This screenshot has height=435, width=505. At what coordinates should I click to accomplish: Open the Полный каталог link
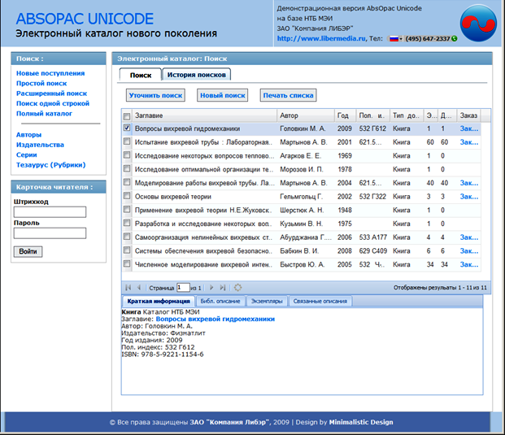44,113
